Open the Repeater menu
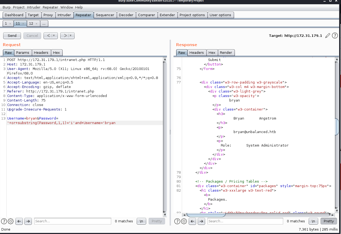Screen dimensions: 341x234 tap(50, 7)
